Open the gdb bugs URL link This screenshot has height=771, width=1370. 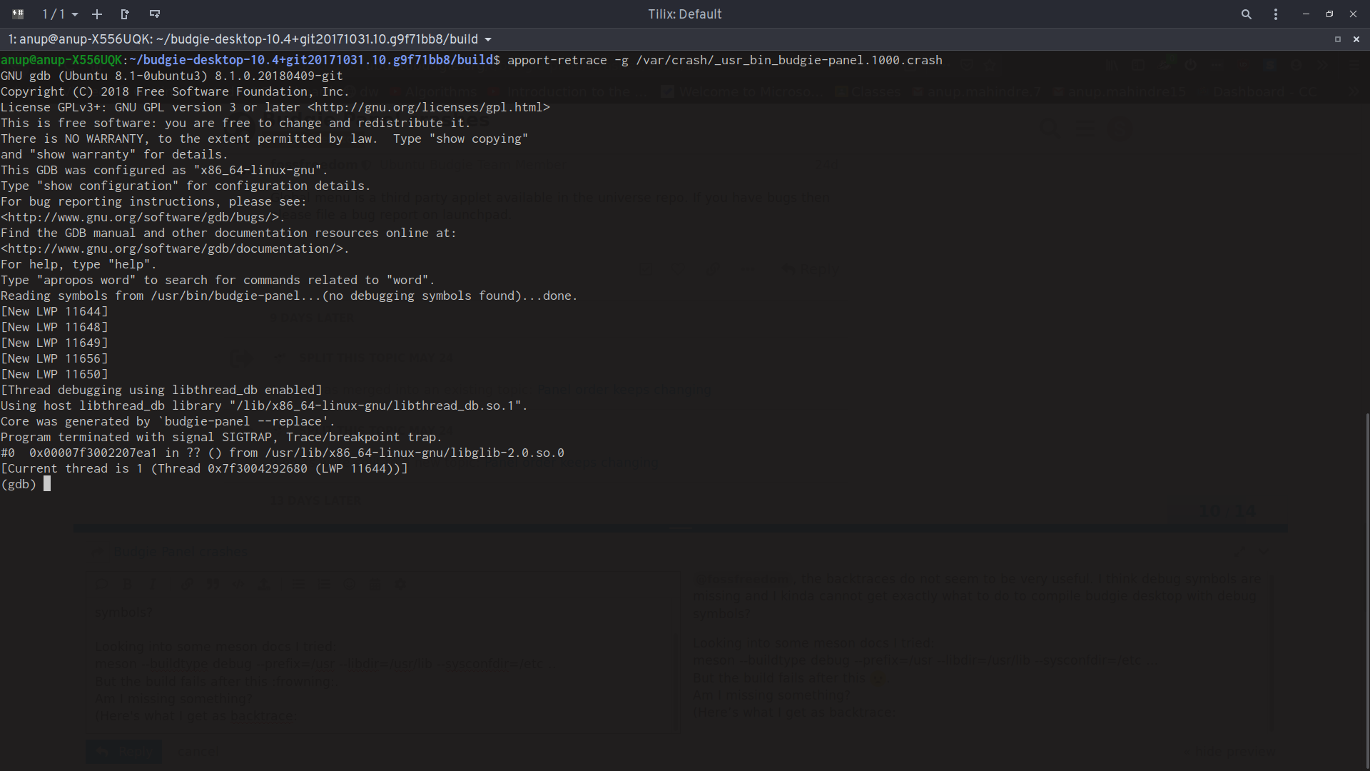coord(141,217)
